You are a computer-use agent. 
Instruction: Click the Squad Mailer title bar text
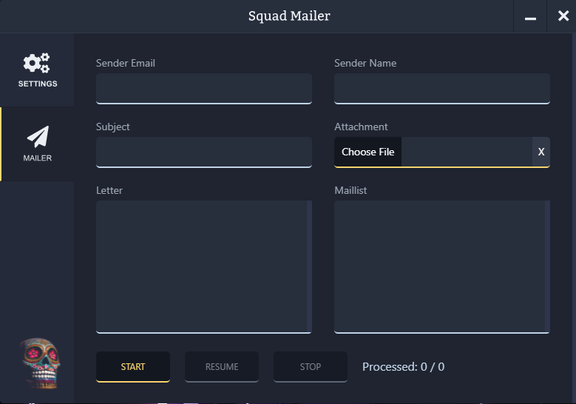289,16
